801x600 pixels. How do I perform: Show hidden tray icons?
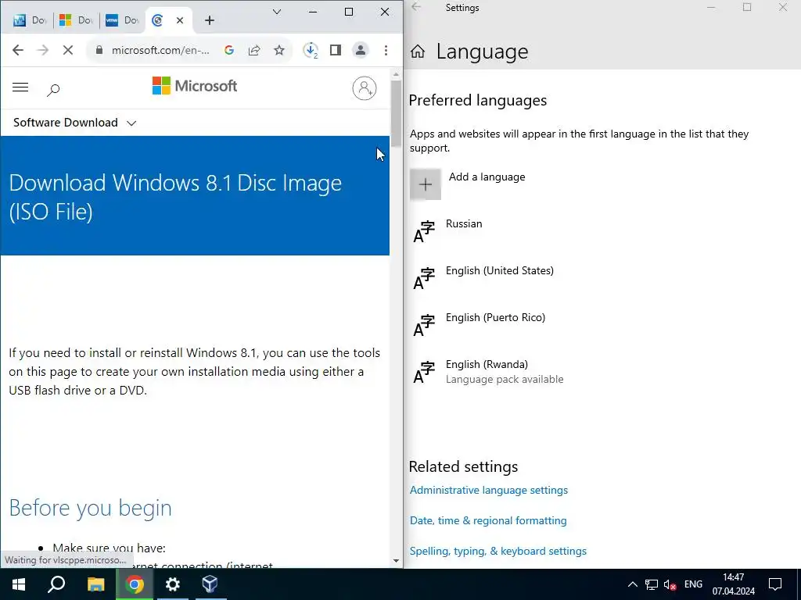(632, 584)
